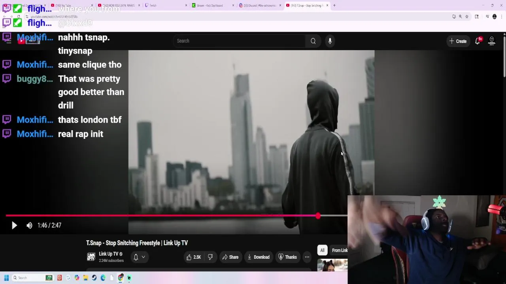Screen dimensions: 506x284
Task: Switch to the HOW YOU LIVIN browser tab
Action: [119, 6]
